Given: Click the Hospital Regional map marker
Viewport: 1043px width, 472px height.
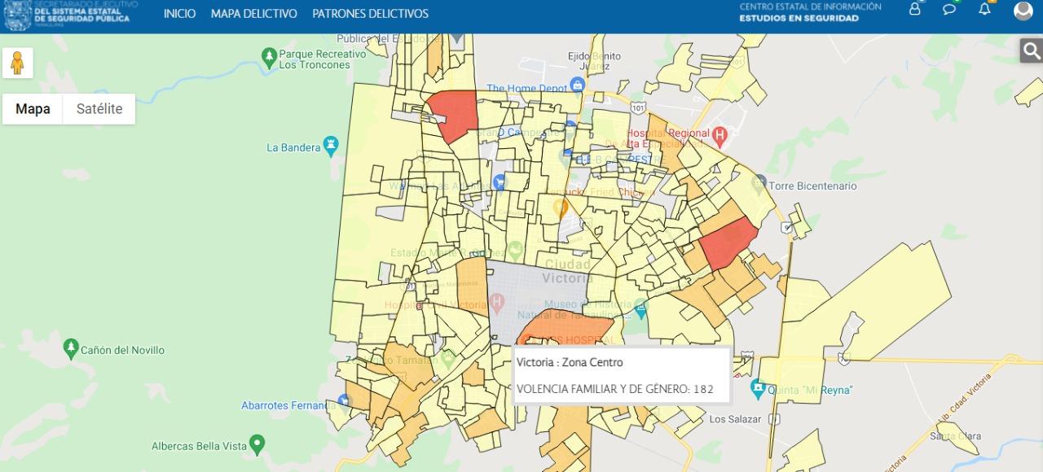Looking at the screenshot, I should (x=719, y=134).
